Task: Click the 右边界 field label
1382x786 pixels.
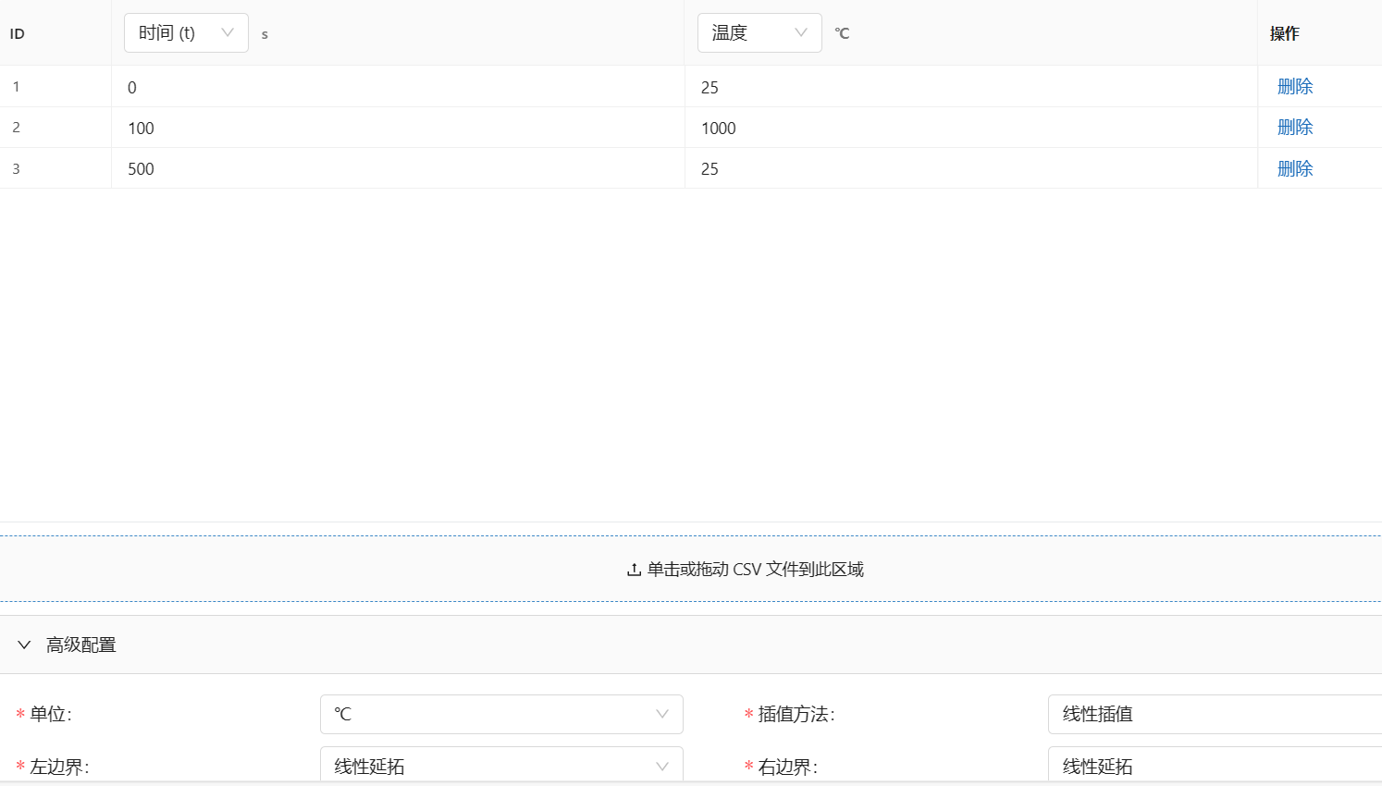Action: (787, 767)
